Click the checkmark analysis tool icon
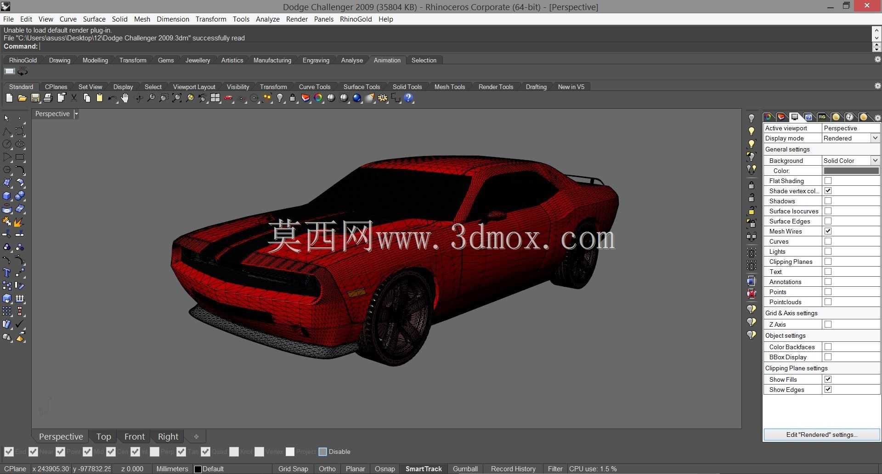Viewport: 882px width, 474px height. 20,324
